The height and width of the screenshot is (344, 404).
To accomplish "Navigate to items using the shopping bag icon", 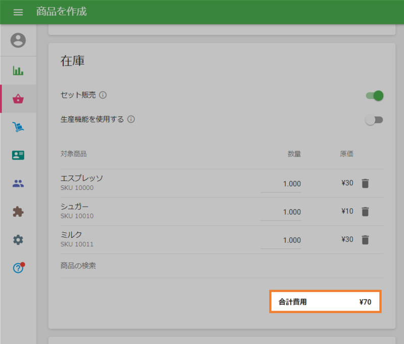I will pyautogui.click(x=18, y=99).
